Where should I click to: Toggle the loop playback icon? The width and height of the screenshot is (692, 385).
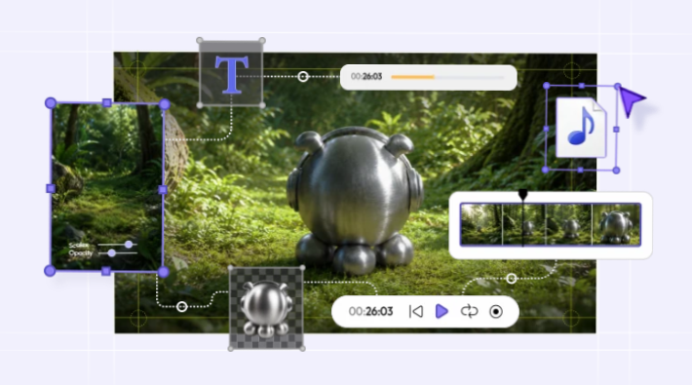coord(469,311)
